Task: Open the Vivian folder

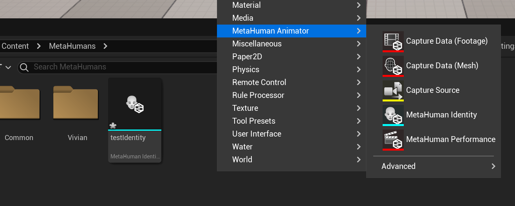Action: pos(76,103)
